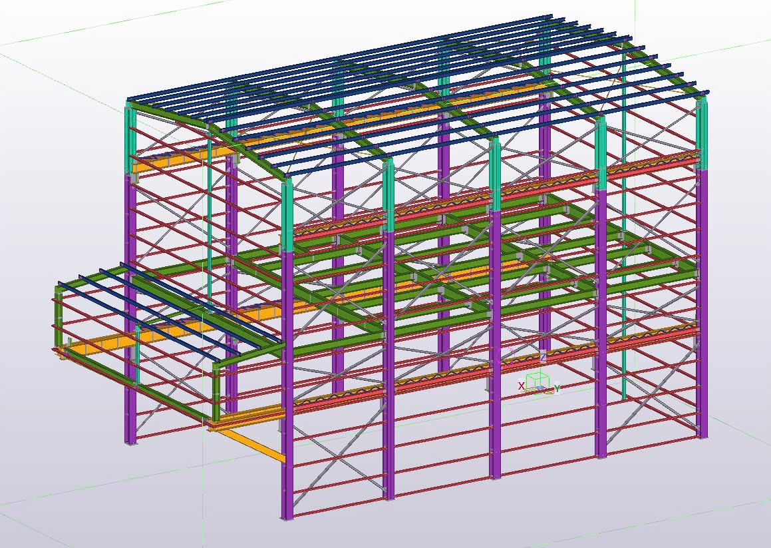Image resolution: width=771 pixels, height=548 pixels.
Task: Select the front-left purple corner column
Action: (x=287, y=384)
